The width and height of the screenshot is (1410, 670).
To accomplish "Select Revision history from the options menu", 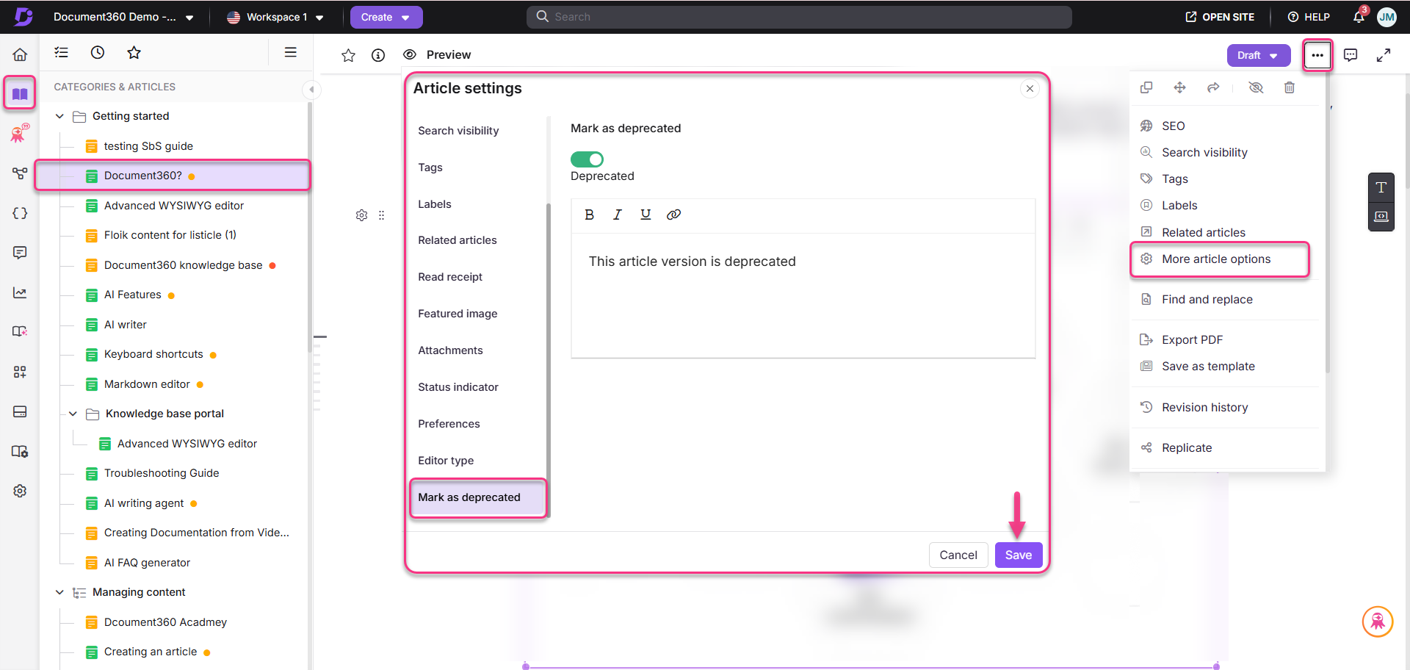I will pos(1205,407).
